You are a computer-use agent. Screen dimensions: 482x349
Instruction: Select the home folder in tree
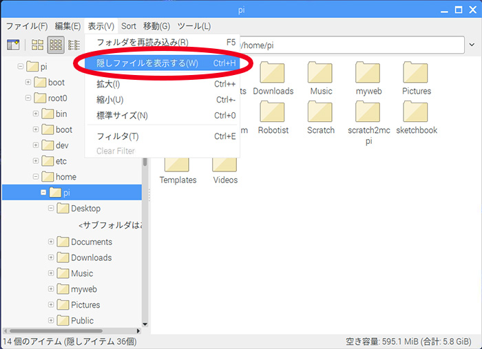tap(65, 177)
